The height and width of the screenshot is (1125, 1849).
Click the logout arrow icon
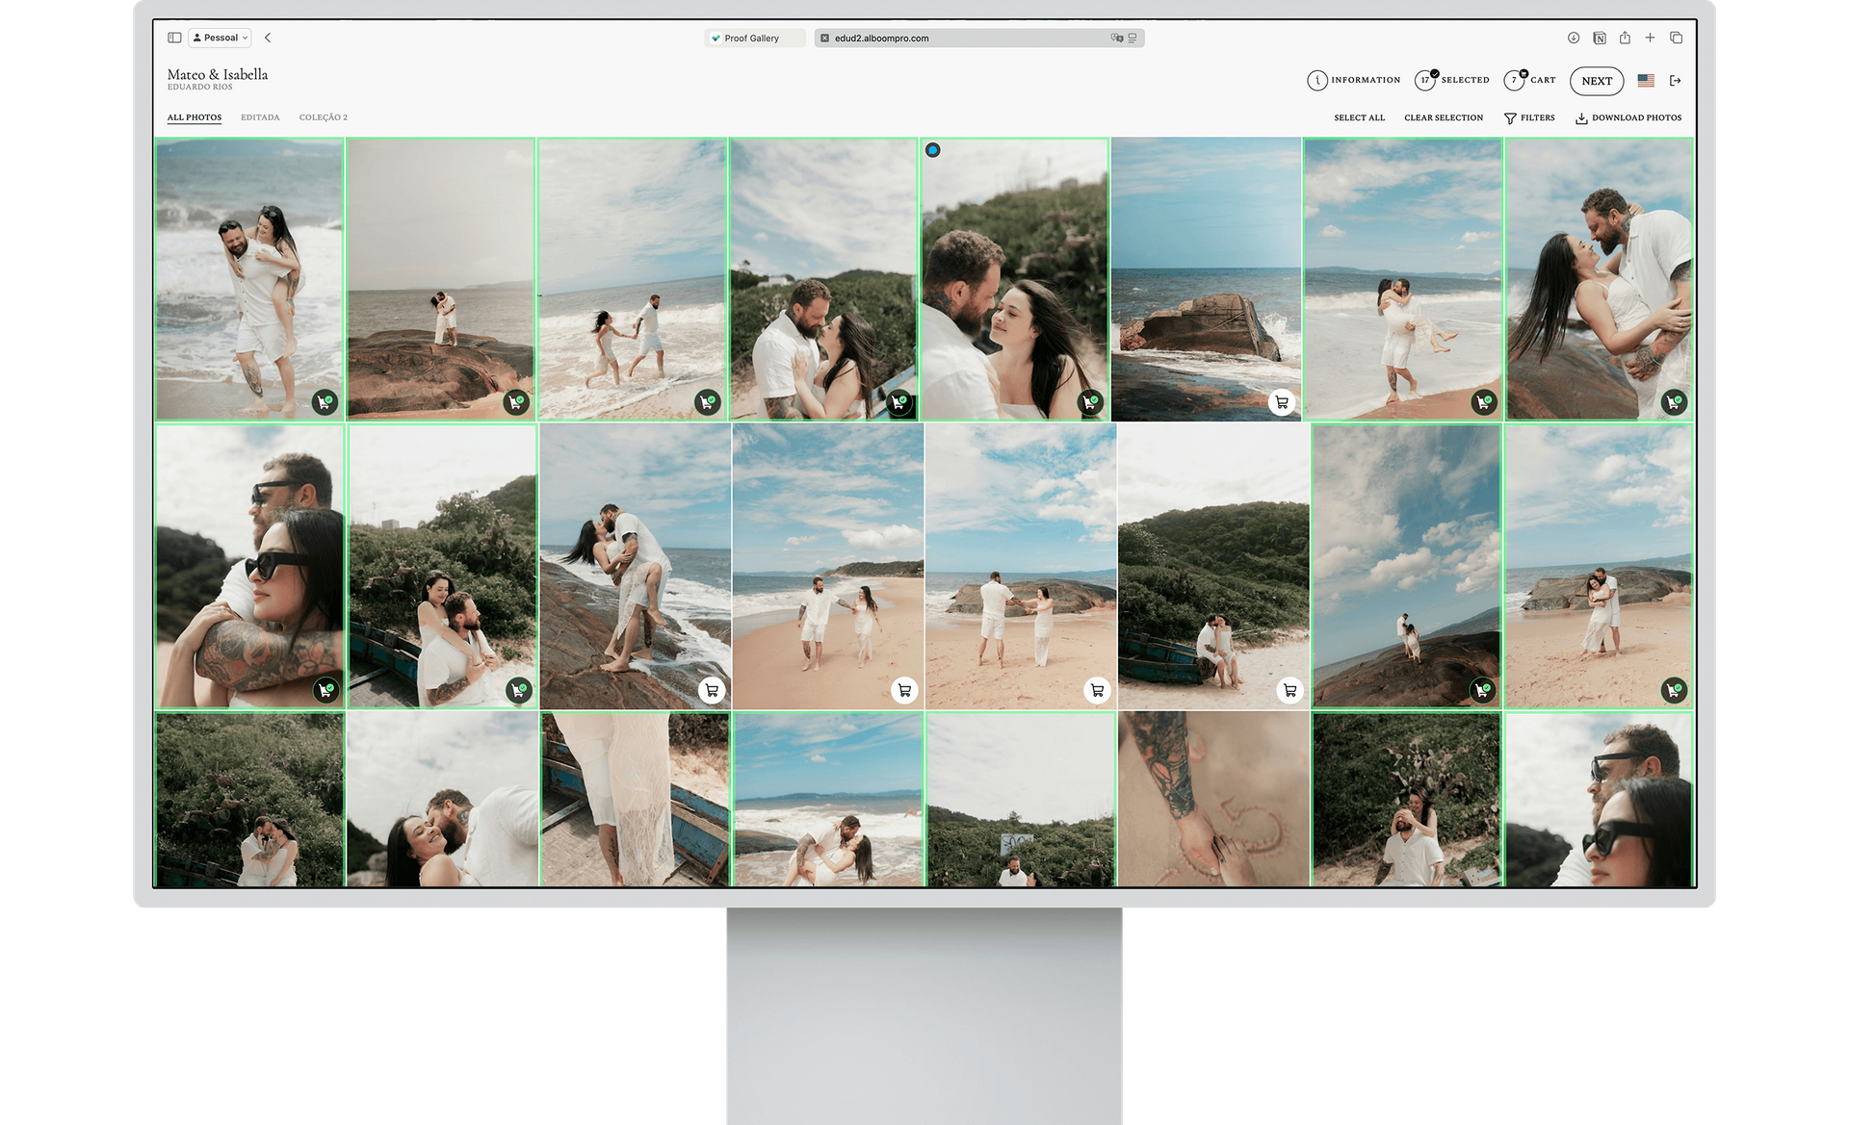click(1676, 81)
